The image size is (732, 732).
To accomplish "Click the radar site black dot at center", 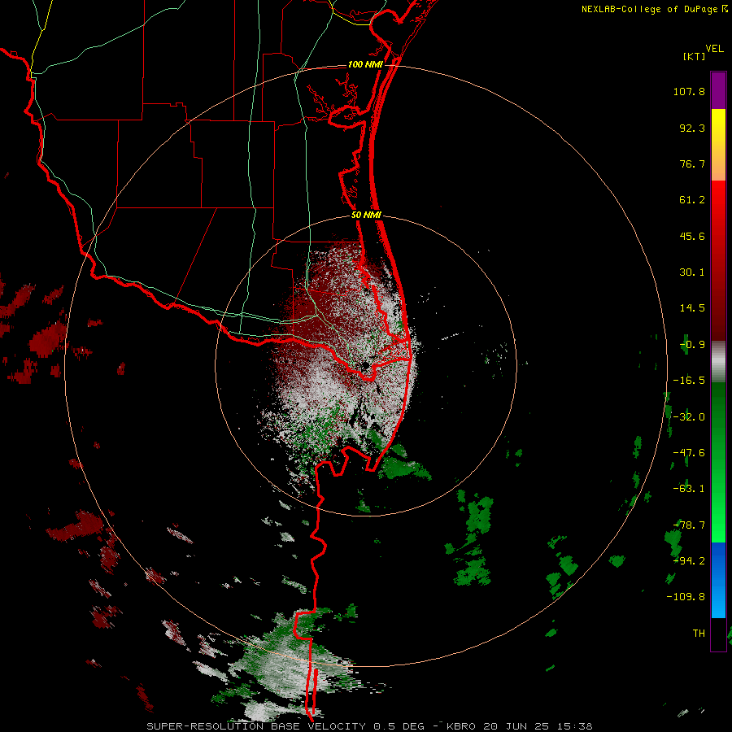I will pyautogui.click(x=365, y=366).
